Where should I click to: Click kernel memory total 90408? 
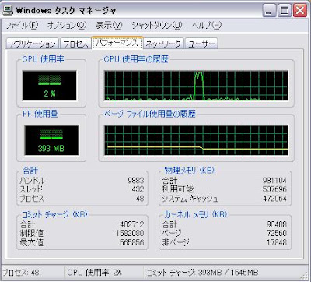pyautogui.click(x=277, y=224)
